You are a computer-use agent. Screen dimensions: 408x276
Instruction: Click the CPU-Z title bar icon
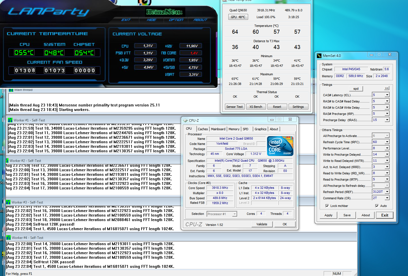click(186, 120)
